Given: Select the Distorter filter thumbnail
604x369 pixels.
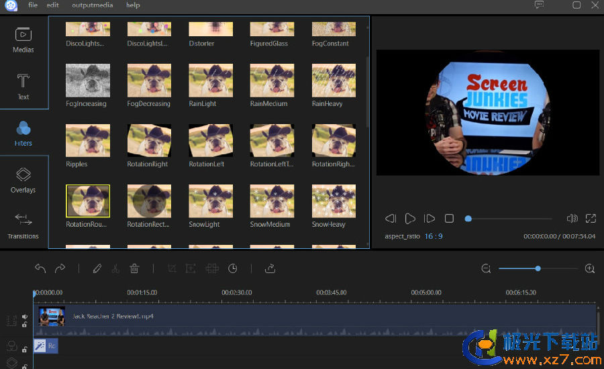Looking at the screenshot, I should pyautogui.click(x=211, y=29).
